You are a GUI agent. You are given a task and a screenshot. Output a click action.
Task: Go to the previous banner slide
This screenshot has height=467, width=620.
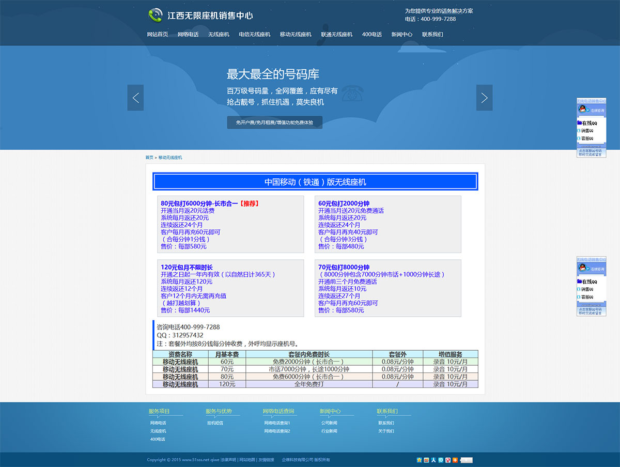coord(135,98)
